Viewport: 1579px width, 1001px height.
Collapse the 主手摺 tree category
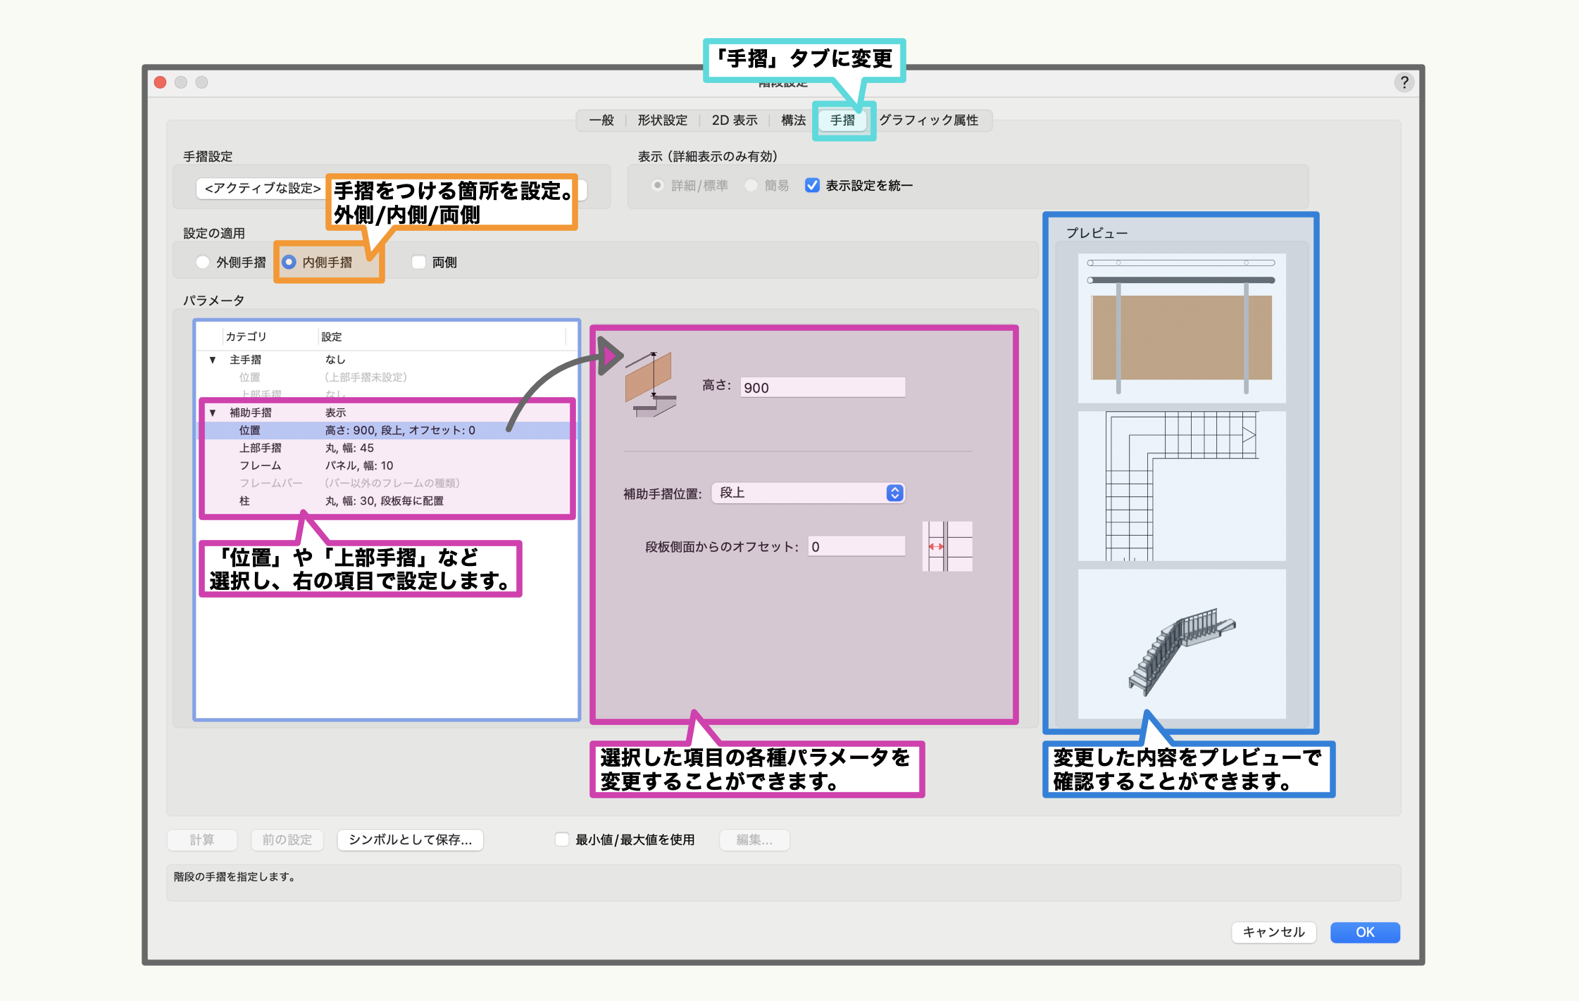coord(213,360)
